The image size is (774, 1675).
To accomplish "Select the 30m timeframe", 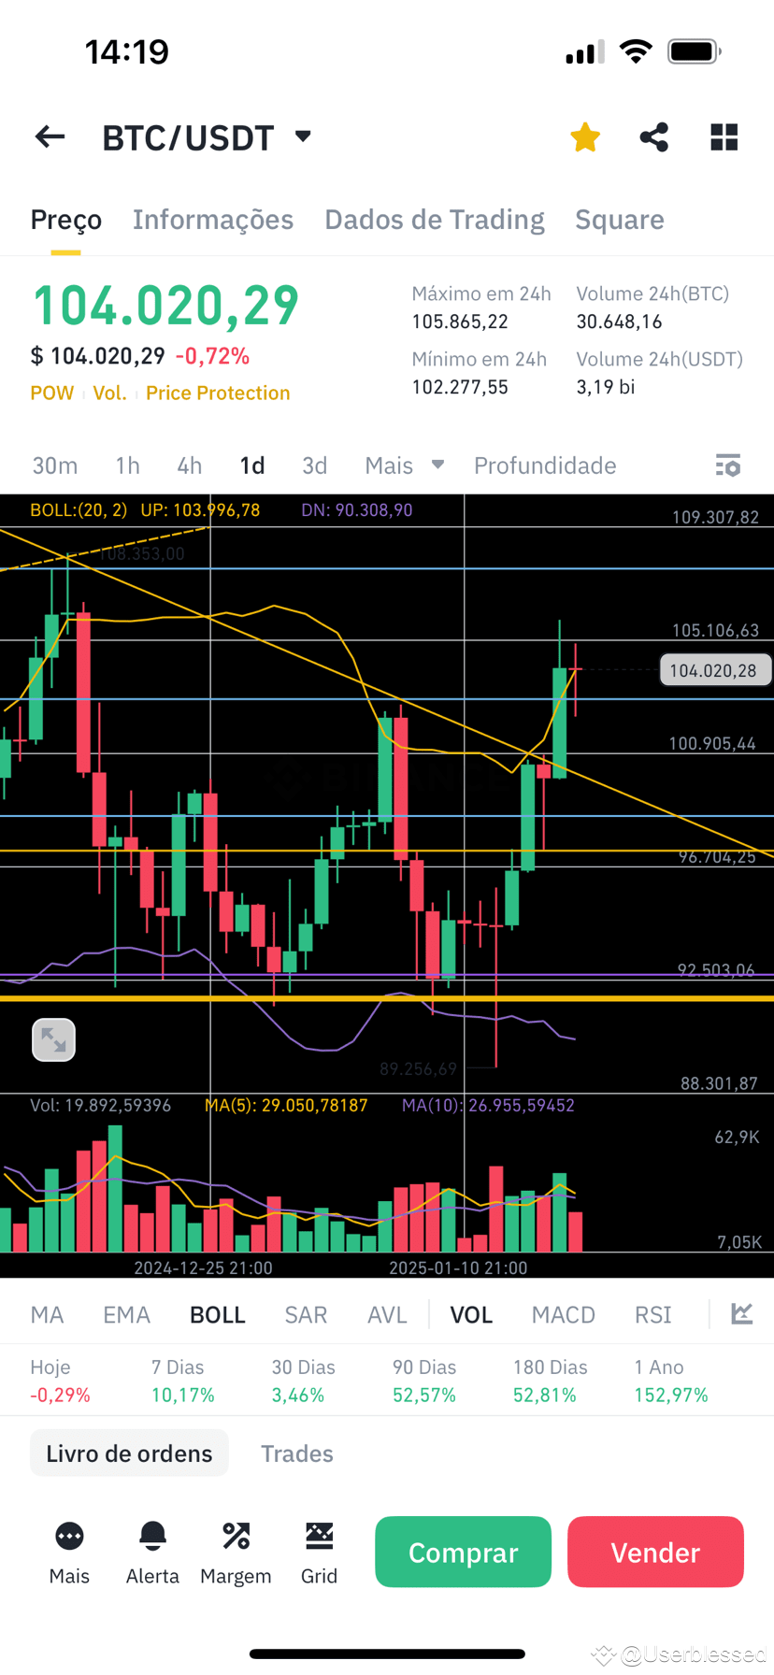I will click(55, 465).
